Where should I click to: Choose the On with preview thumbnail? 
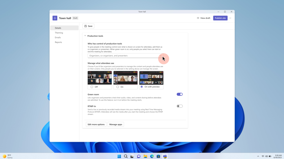coord(151,78)
